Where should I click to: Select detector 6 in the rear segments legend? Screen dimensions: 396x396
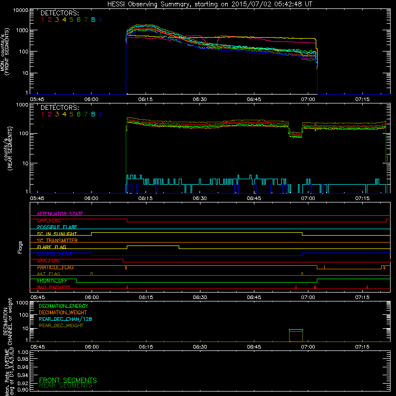coord(79,114)
